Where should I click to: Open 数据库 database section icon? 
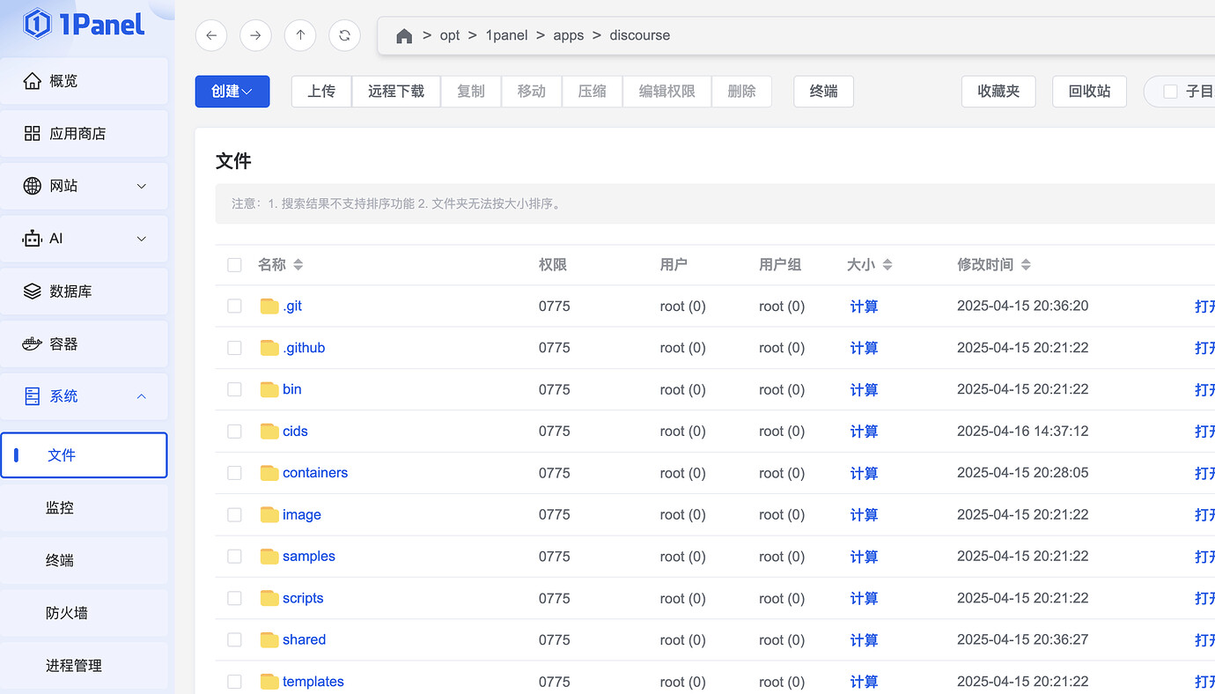click(x=33, y=292)
